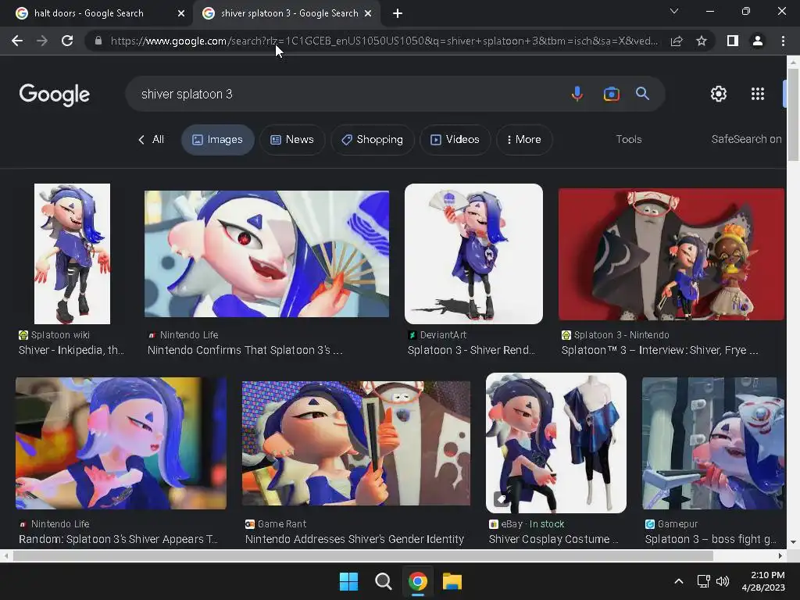Show hidden system tray icons
Screen dimensions: 800x600
click(x=679, y=581)
